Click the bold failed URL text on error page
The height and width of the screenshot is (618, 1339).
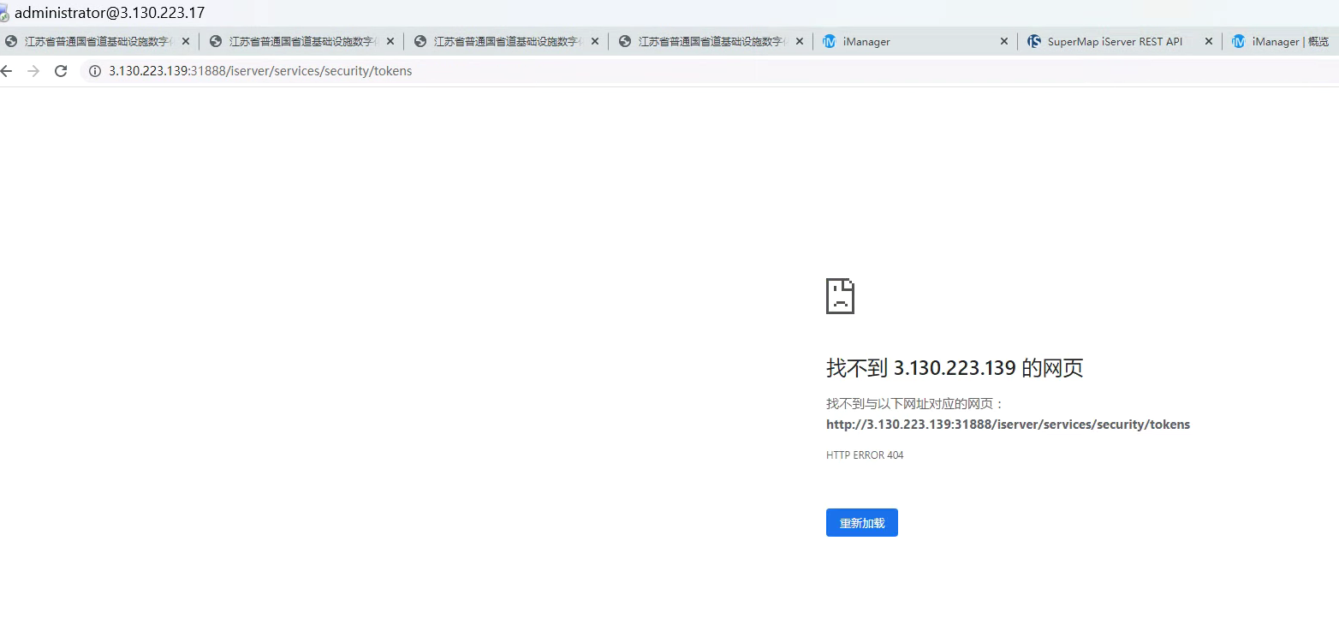[1008, 425]
